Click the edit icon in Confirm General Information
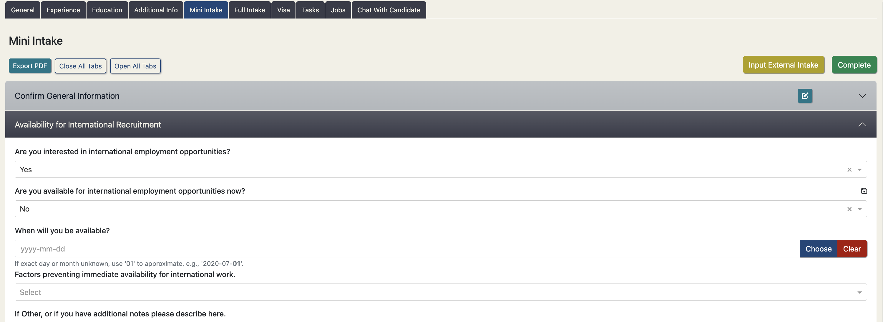Image resolution: width=883 pixels, height=322 pixels. tap(804, 96)
